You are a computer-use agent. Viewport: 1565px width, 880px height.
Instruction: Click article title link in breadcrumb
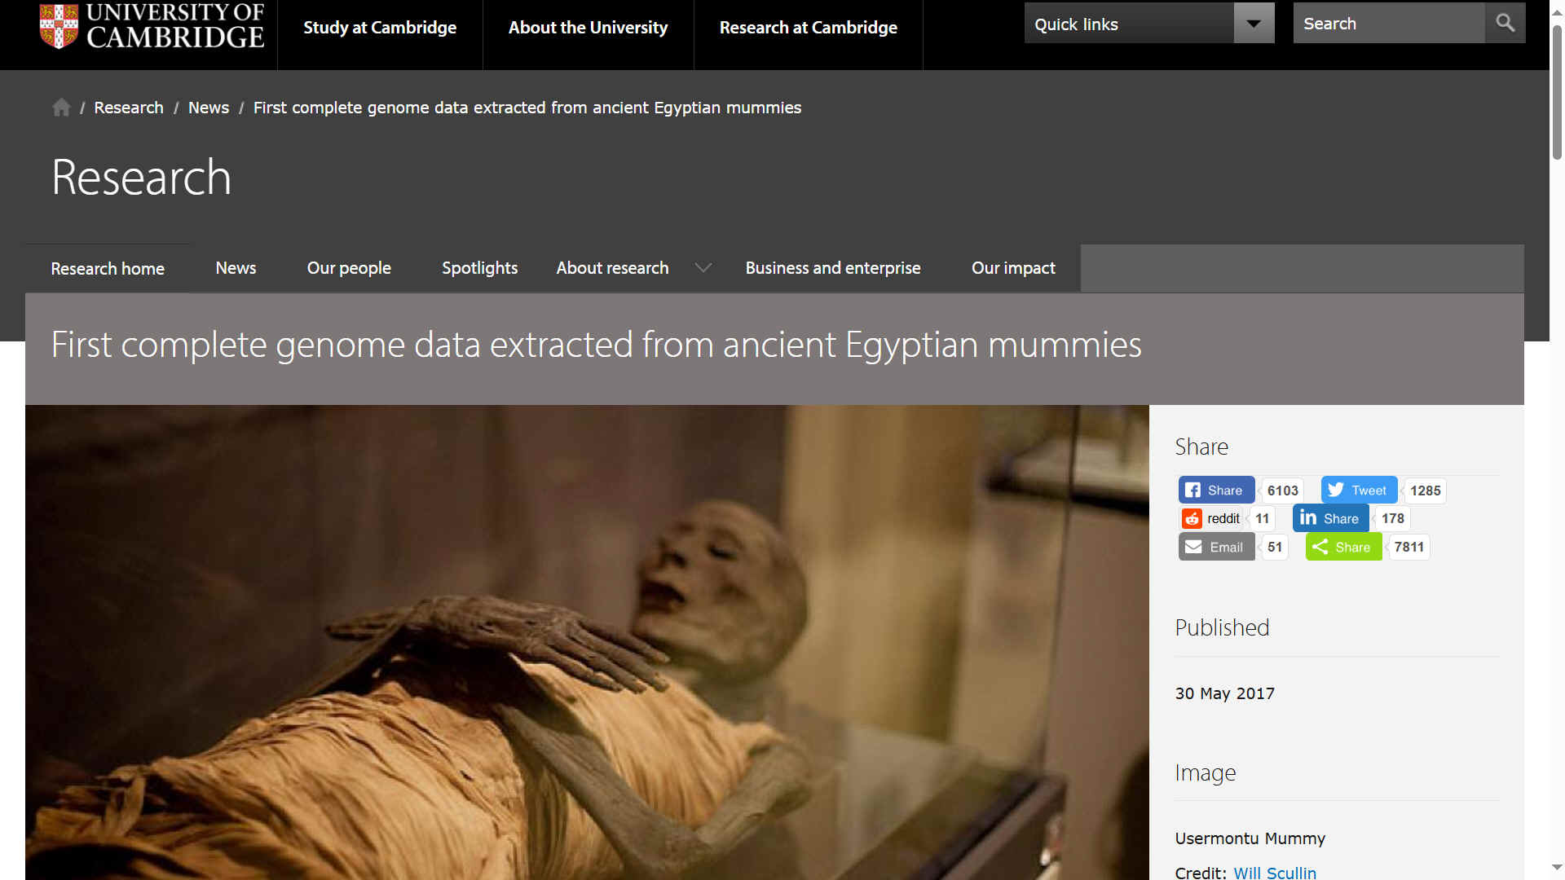pyautogui.click(x=527, y=108)
